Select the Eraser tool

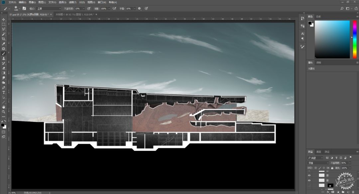pyautogui.click(x=3, y=68)
